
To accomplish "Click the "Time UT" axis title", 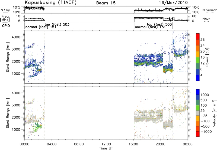I will [x=106, y=148].
